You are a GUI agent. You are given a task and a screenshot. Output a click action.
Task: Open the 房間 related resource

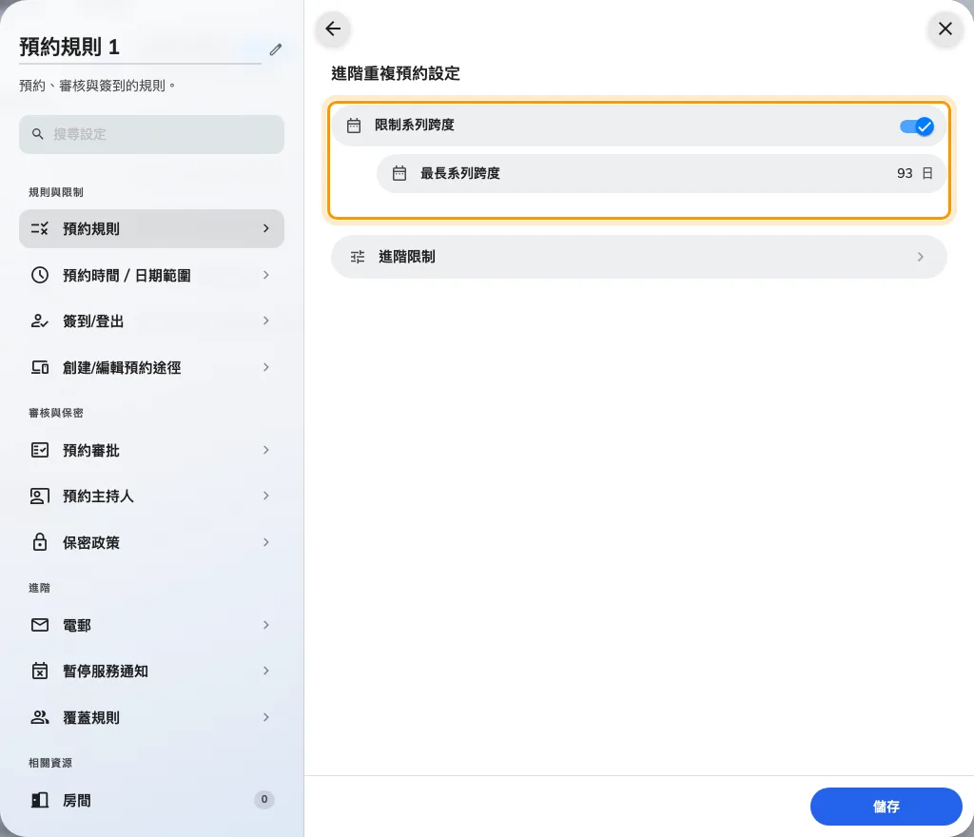[151, 800]
